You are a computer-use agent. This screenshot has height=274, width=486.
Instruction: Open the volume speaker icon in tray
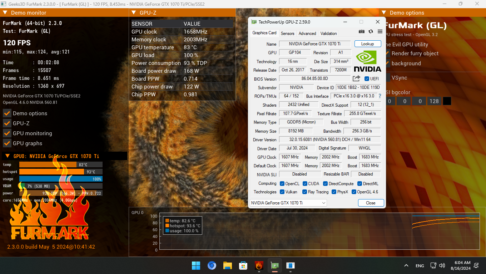coord(442,265)
